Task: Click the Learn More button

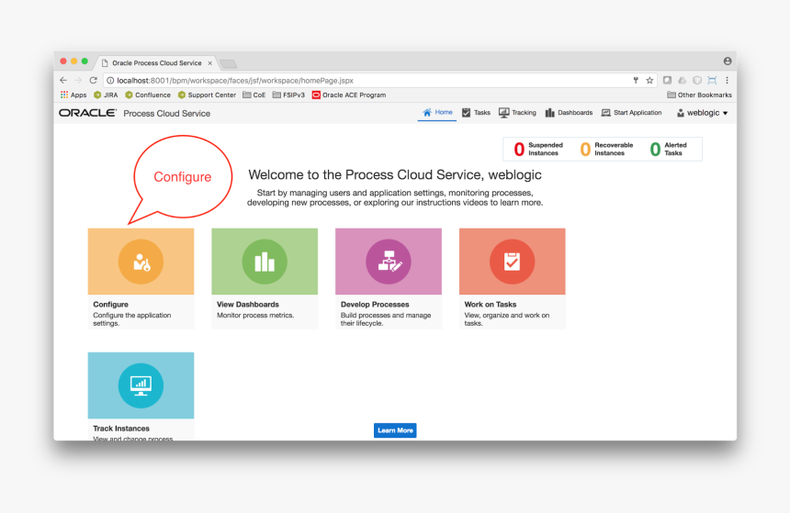Action: [x=395, y=430]
